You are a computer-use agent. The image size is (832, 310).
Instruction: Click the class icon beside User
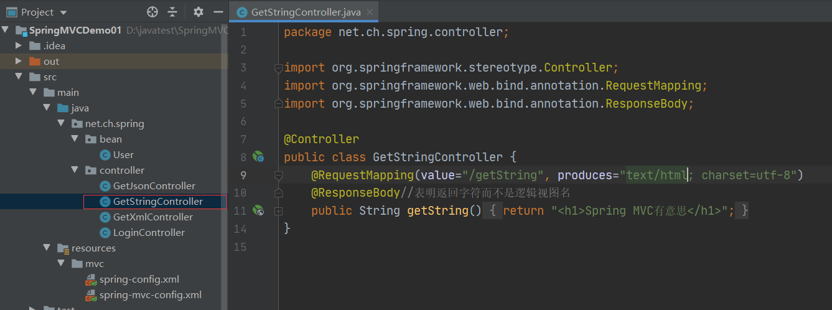105,154
